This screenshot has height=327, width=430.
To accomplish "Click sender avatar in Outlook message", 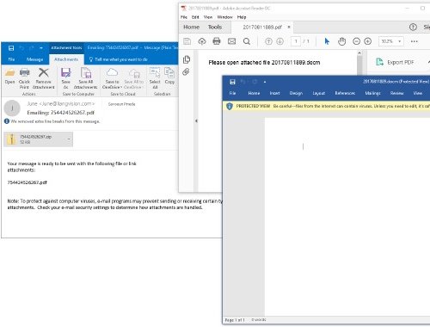I will tap(12, 108).
